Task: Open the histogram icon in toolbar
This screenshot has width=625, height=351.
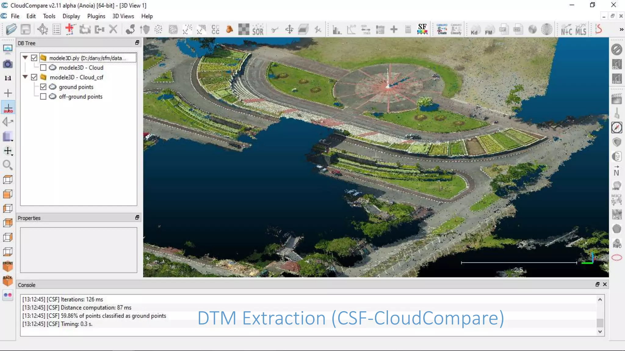Action: [x=337, y=30]
